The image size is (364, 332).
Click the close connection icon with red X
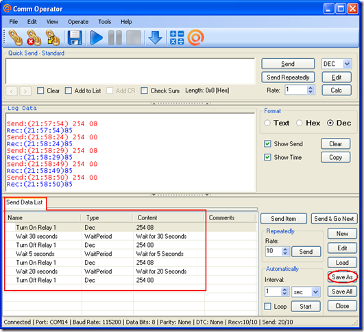34,38
